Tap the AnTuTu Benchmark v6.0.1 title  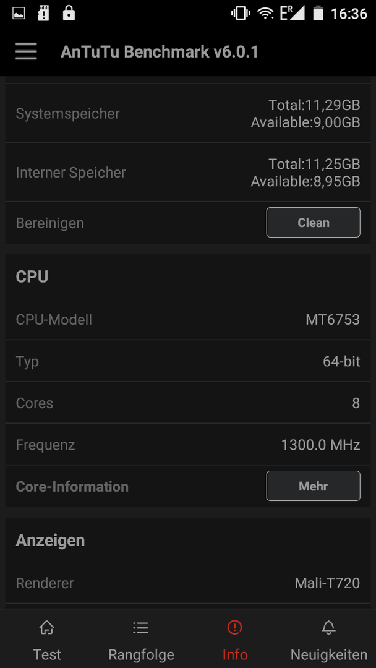coord(160,52)
